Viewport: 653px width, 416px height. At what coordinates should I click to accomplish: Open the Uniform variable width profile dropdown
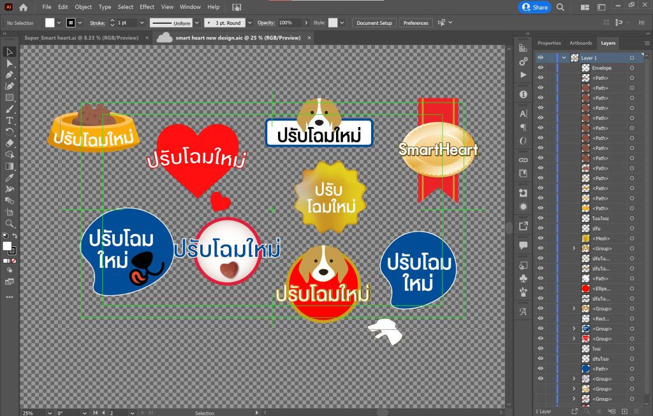point(197,23)
